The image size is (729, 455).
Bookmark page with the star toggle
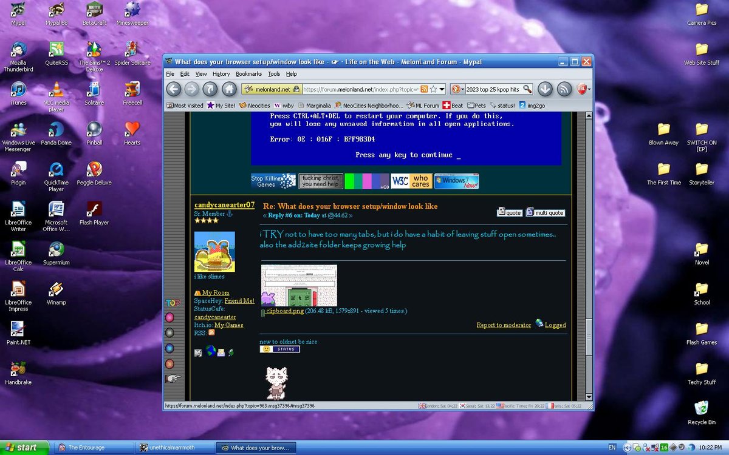click(x=433, y=89)
